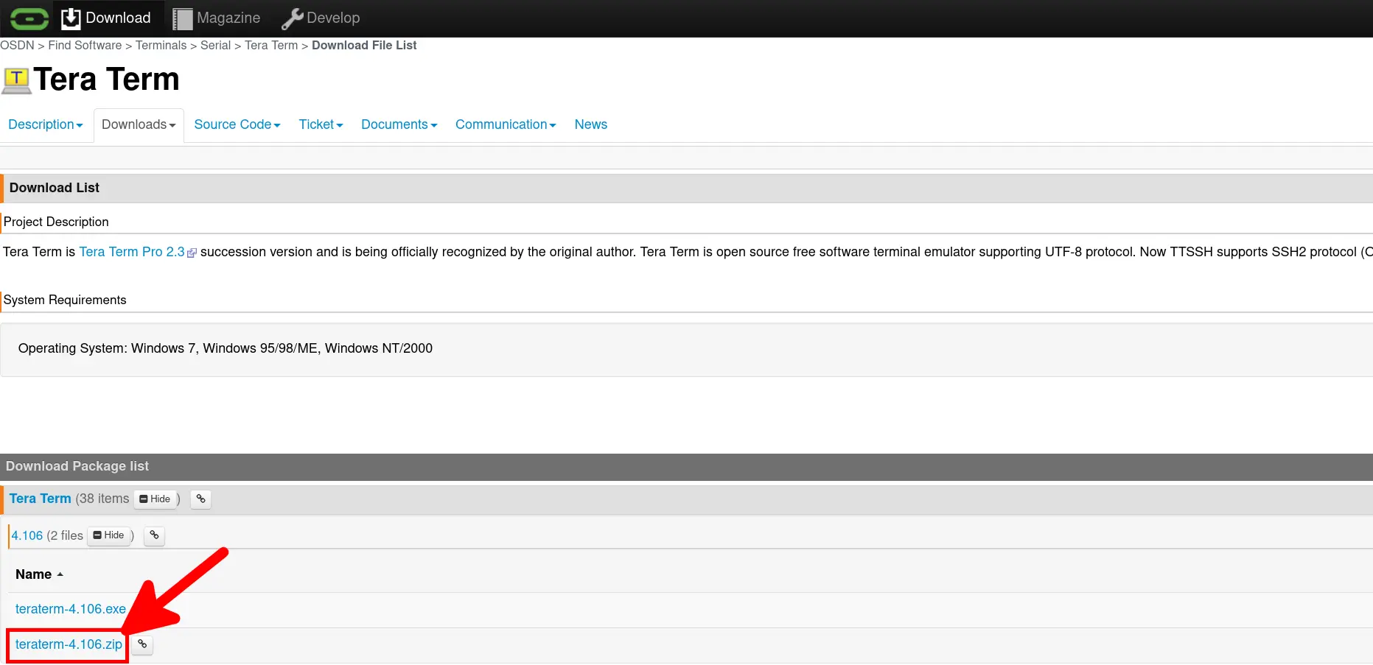Go to Terminals in breadcrumb
This screenshot has width=1373, height=665.
pyautogui.click(x=161, y=46)
